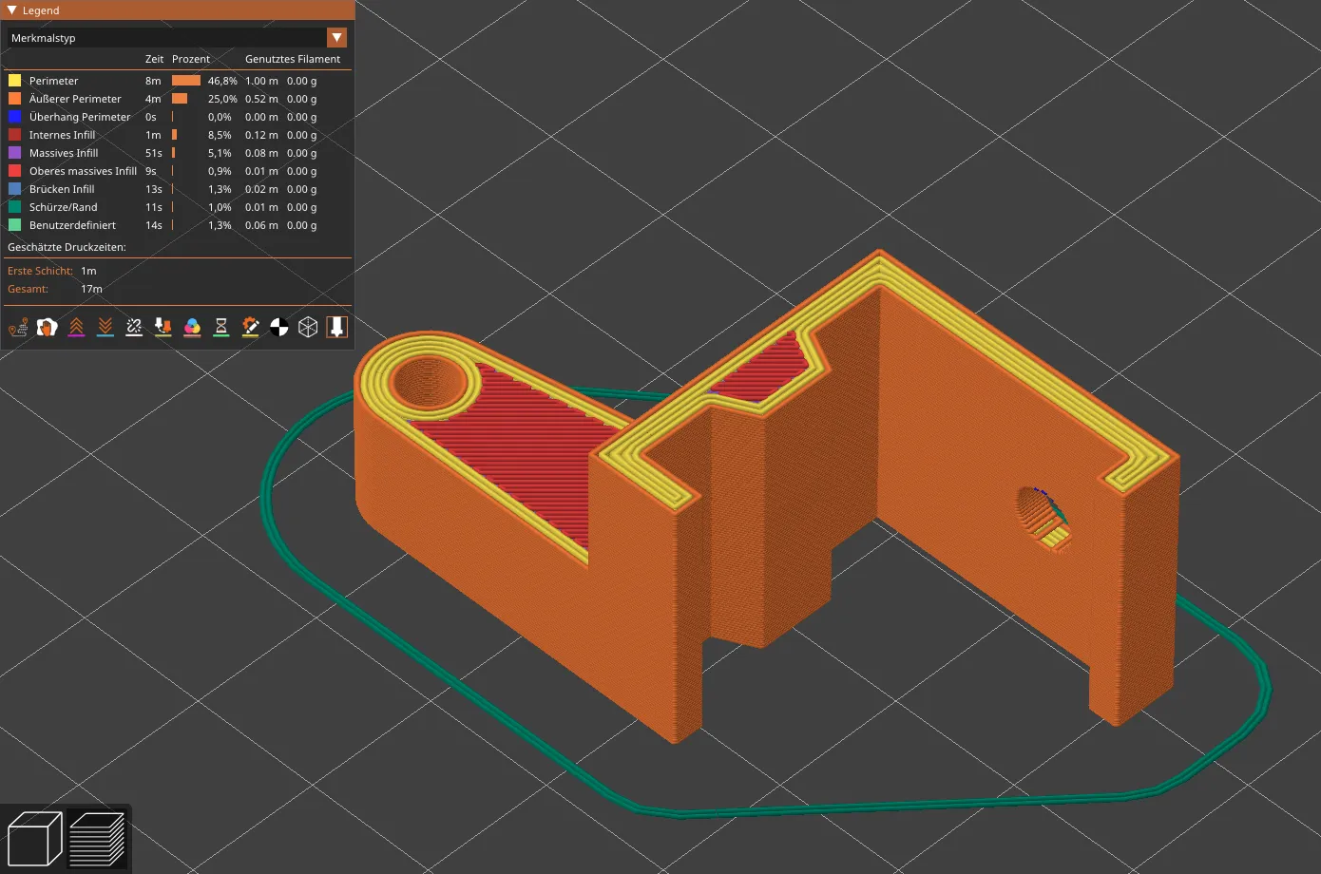The image size is (1321, 874).
Task: Switch to 3D editor view cube
Action: pos(35,840)
